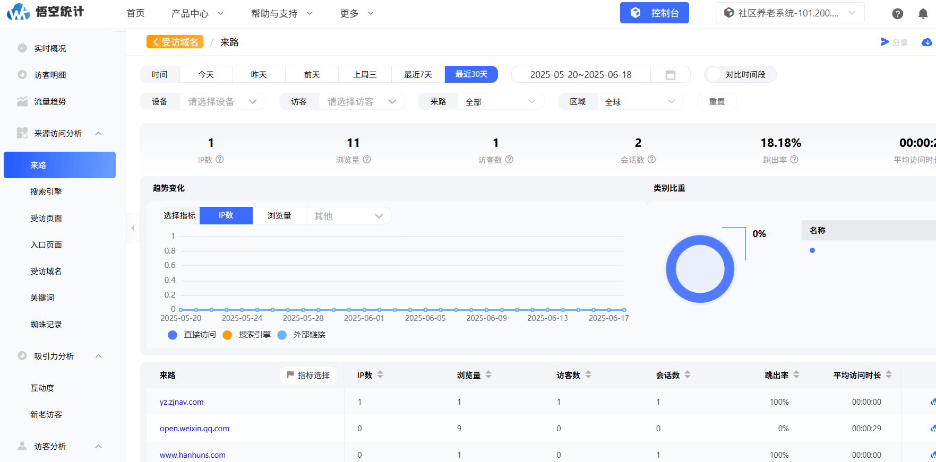Image resolution: width=936 pixels, height=462 pixels.
Task: Click the 2025-05-20~2025-06-18 date field
Action: [581, 75]
